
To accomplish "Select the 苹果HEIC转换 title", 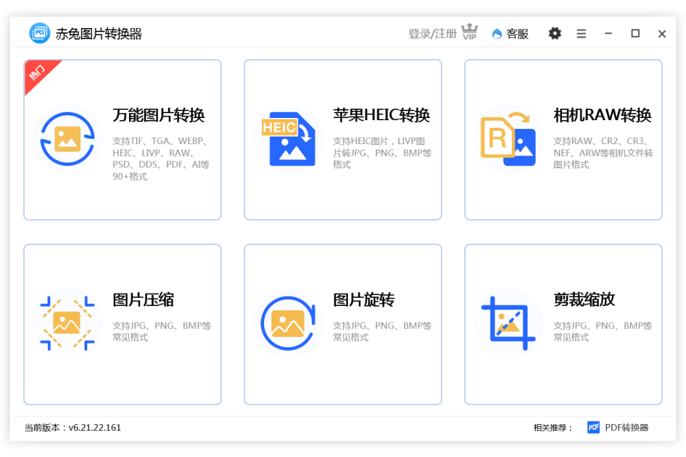I will pos(381,115).
